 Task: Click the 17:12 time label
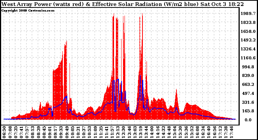click(220, 132)
